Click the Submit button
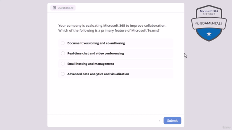 click(172, 121)
